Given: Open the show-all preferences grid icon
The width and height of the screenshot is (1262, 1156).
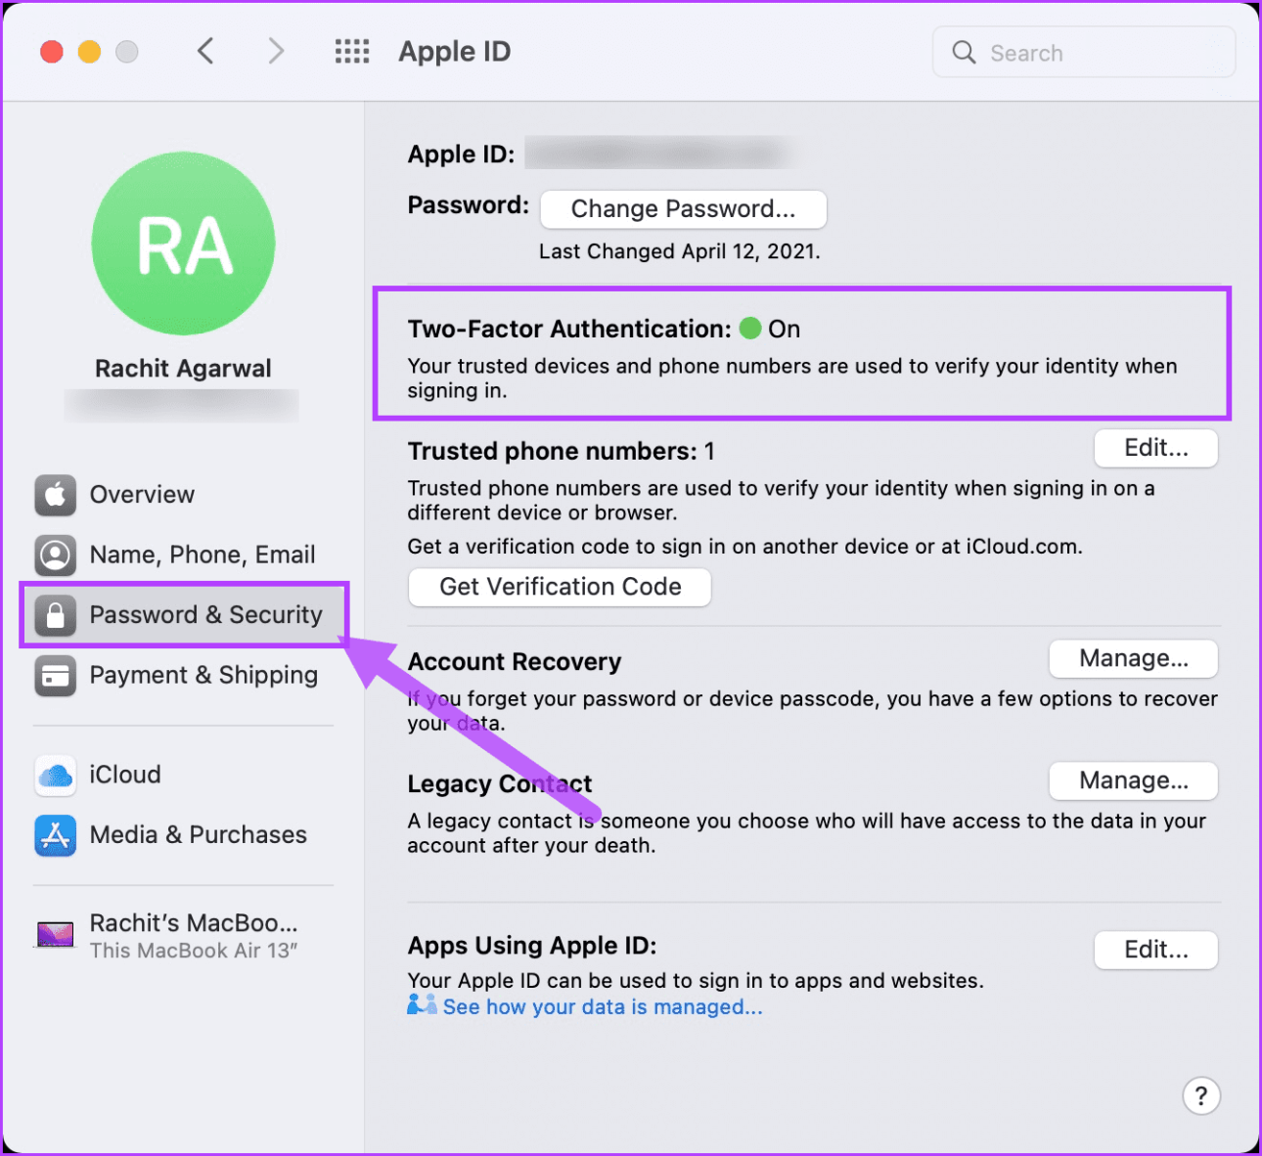Looking at the screenshot, I should (x=352, y=52).
